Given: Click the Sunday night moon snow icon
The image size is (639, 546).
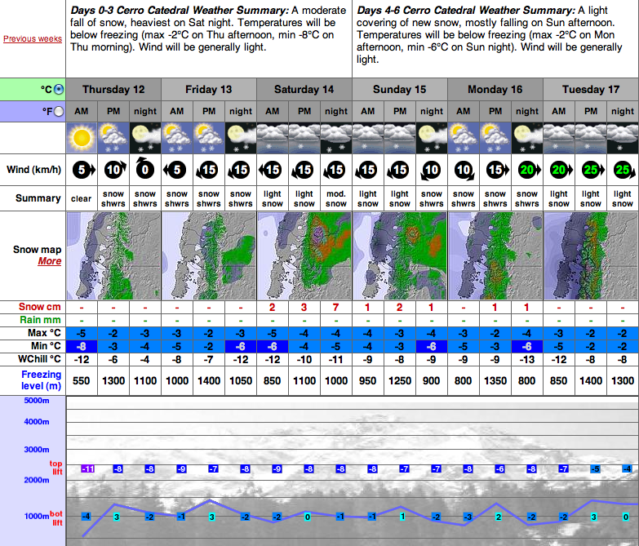Looking at the screenshot, I should click(431, 138).
